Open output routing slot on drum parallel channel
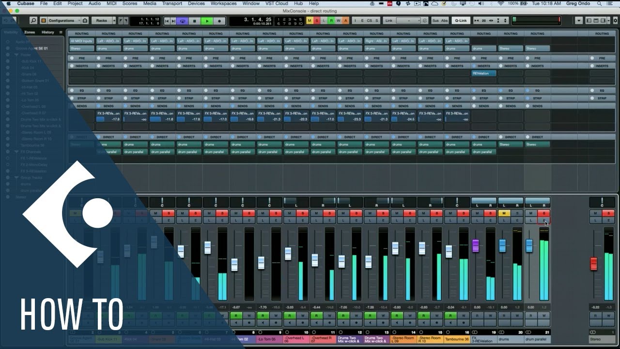This screenshot has height=349, width=620. 537,48
